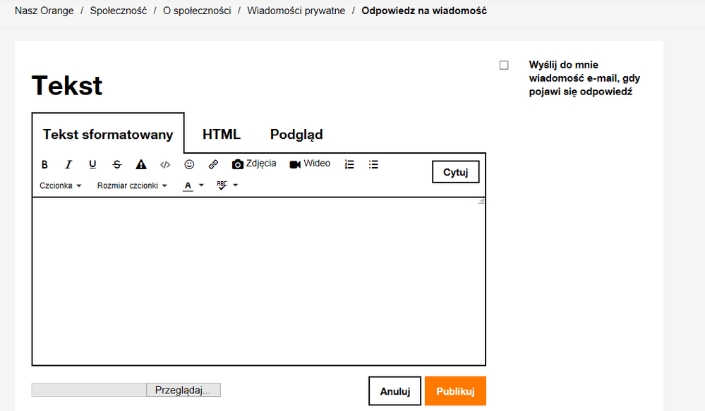Image resolution: width=705 pixels, height=411 pixels.
Task: Create a bulleted list
Action: (373, 164)
